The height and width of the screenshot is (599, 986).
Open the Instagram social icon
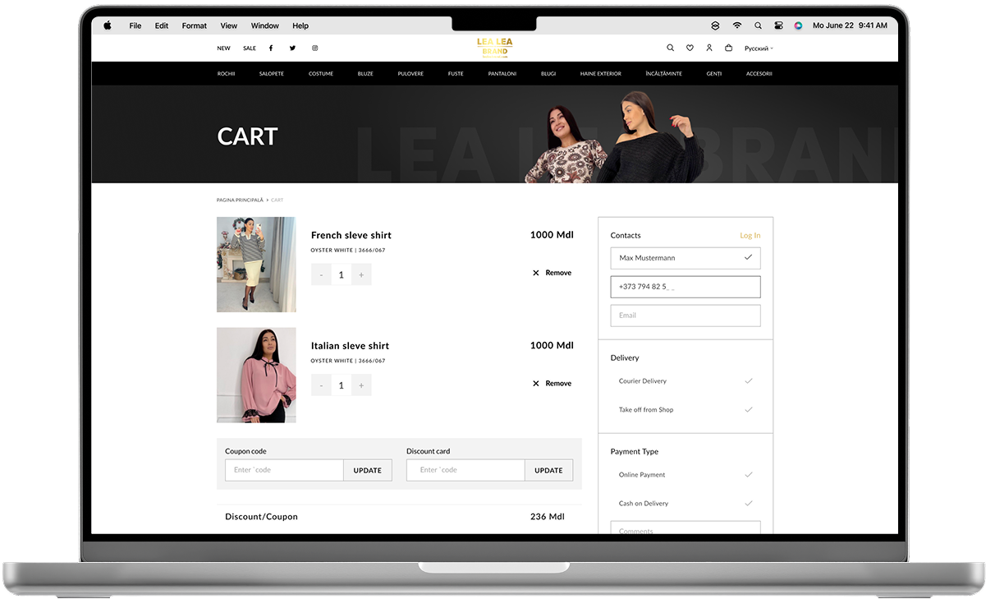pyautogui.click(x=314, y=48)
